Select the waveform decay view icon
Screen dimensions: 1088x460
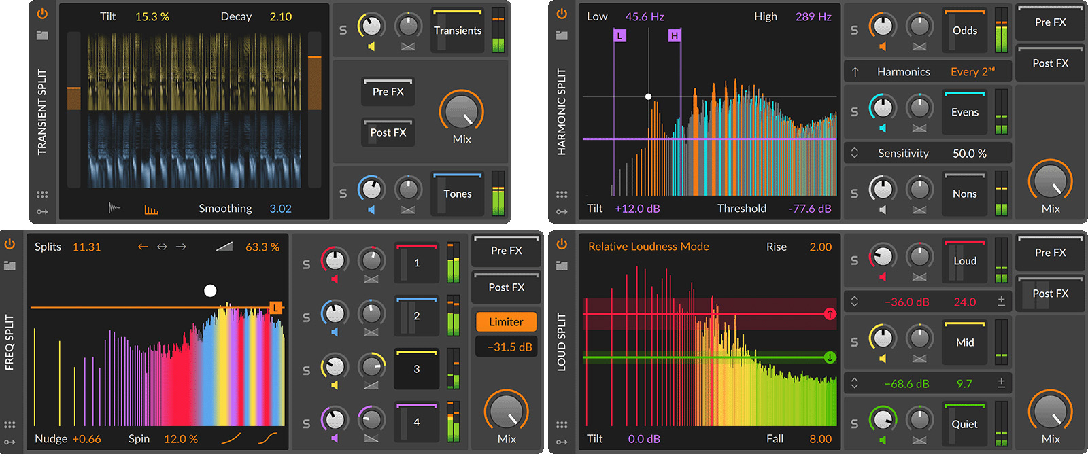[x=114, y=208]
